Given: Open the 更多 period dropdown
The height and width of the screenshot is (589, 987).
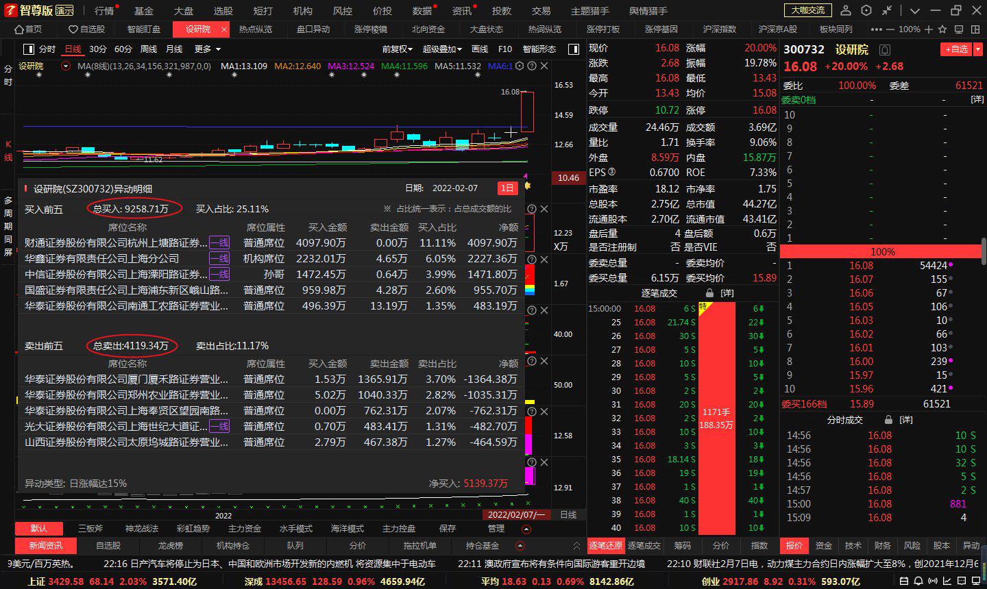Looking at the screenshot, I should pos(208,49).
